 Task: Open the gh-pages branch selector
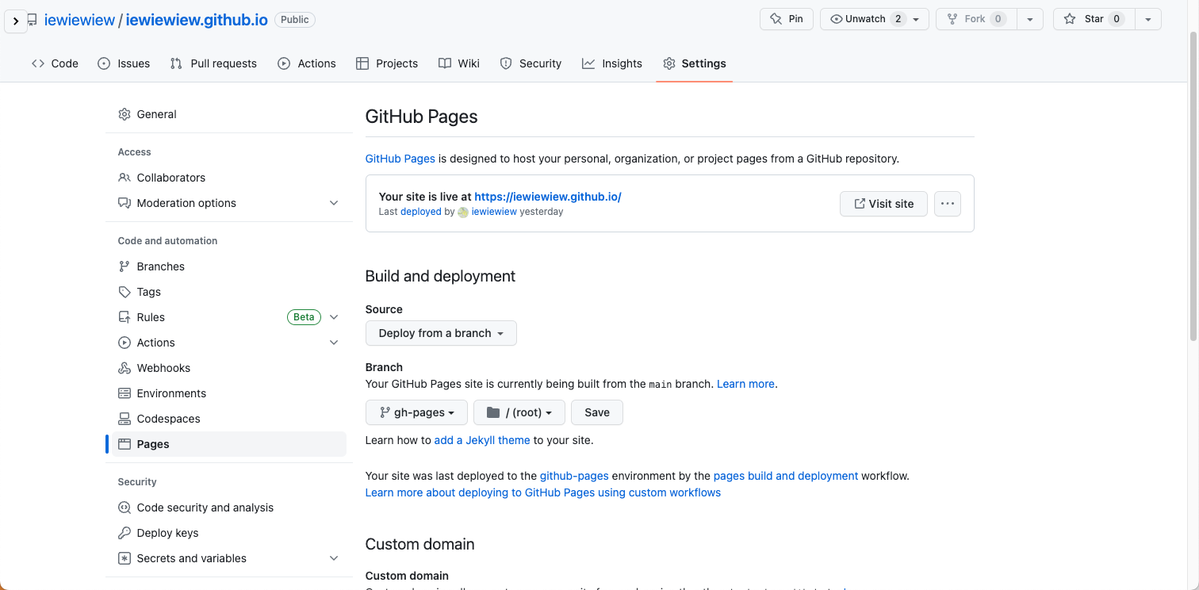tap(416, 412)
